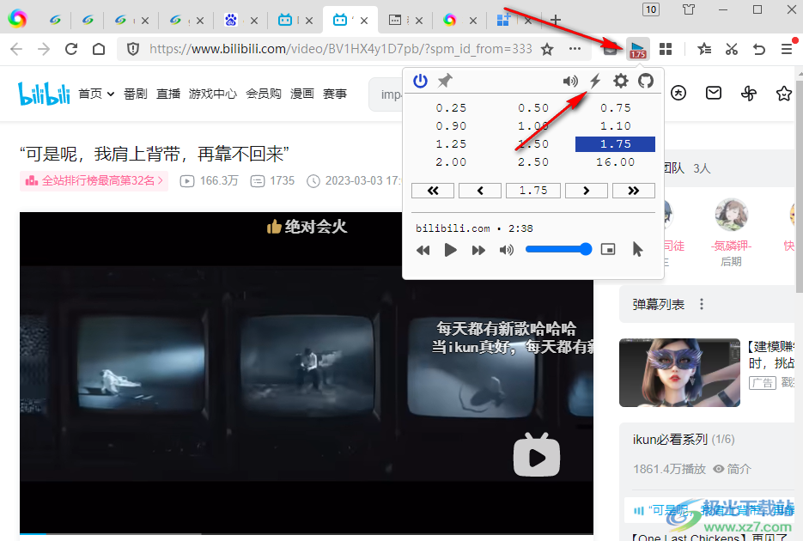The width and height of the screenshot is (803, 541).
Task: Open a new tab with plus button
Action: tap(556, 20)
